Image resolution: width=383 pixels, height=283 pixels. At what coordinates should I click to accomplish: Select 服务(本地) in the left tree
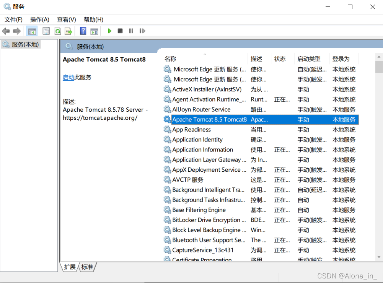[x=21, y=44]
